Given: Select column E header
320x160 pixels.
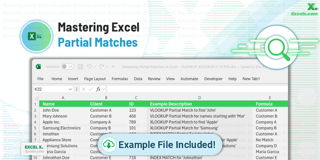Looking at the screenshot, I should click(270, 98).
